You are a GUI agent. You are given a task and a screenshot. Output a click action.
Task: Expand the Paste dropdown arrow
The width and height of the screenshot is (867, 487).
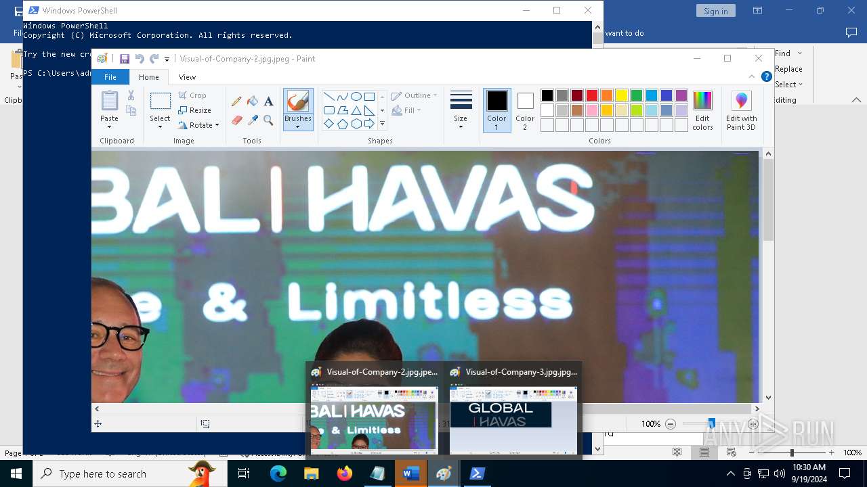tap(109, 127)
